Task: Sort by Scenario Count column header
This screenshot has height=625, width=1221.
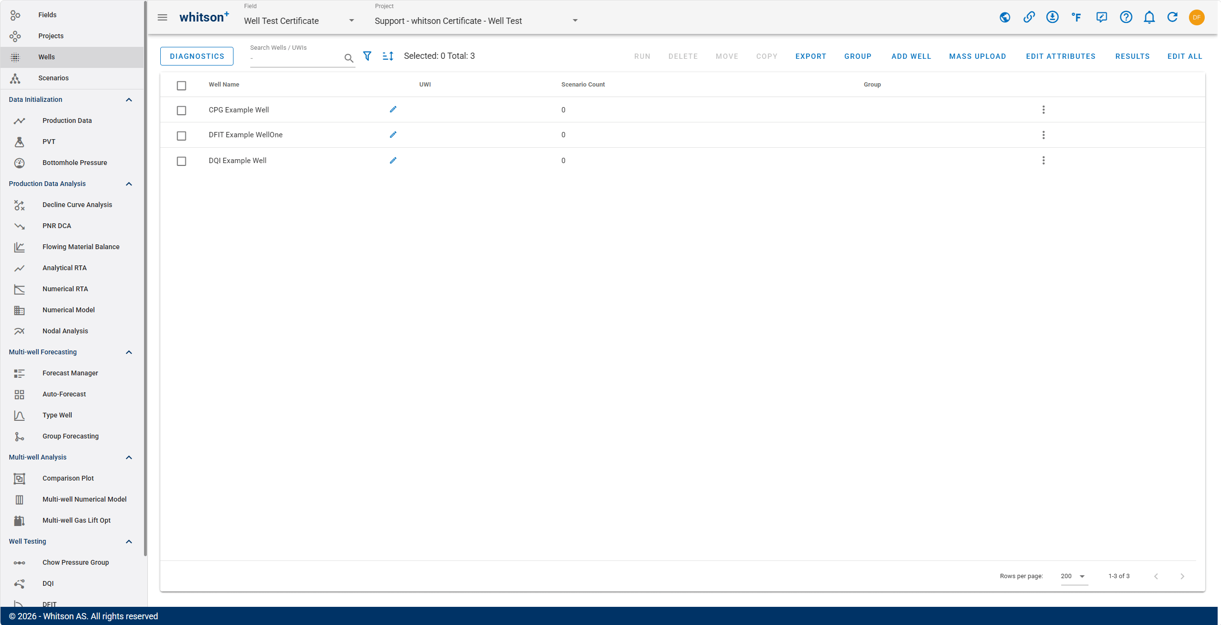Action: click(x=583, y=85)
